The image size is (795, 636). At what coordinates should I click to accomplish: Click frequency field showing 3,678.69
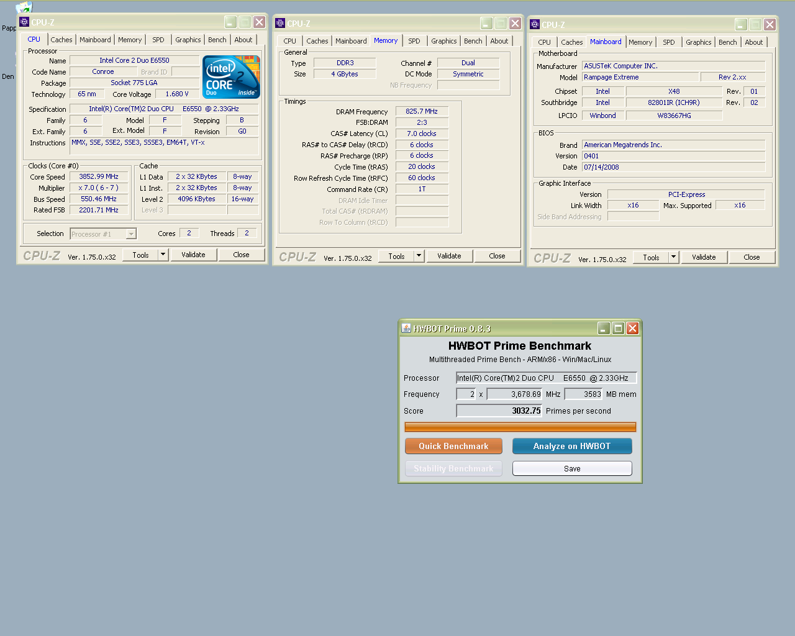tap(515, 394)
